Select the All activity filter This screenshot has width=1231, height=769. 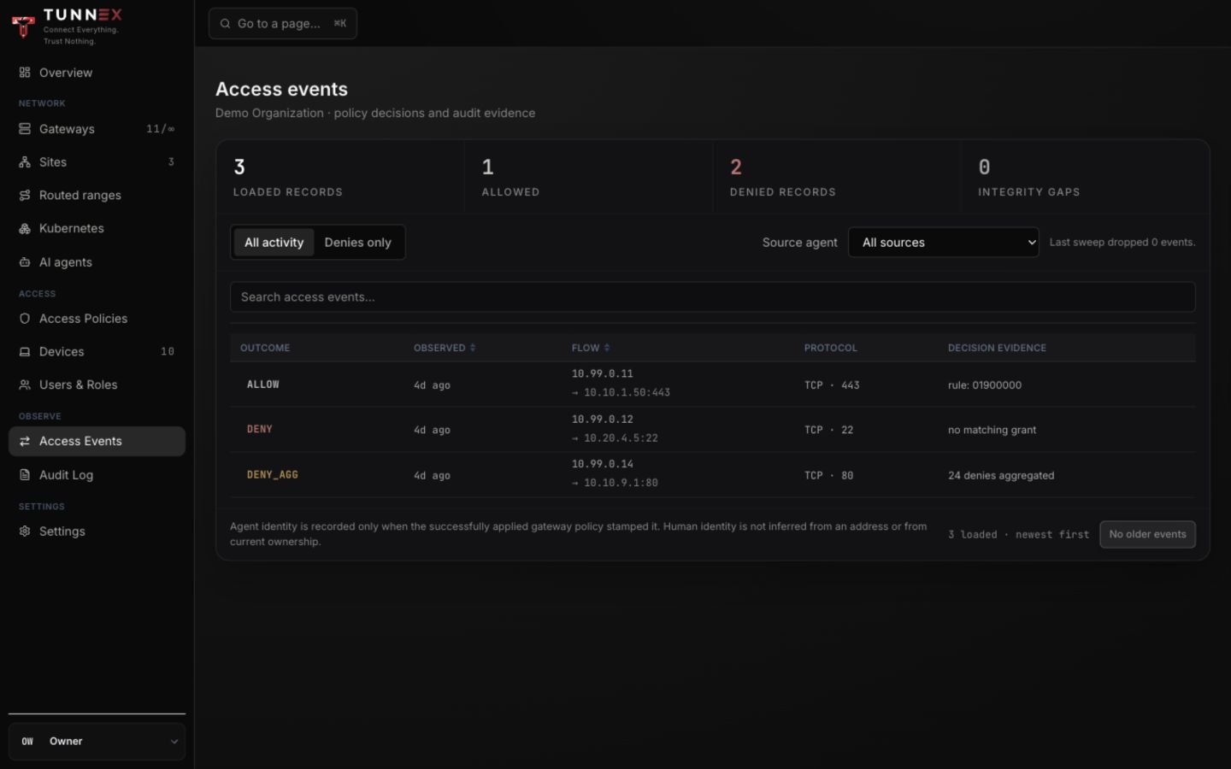[274, 243]
